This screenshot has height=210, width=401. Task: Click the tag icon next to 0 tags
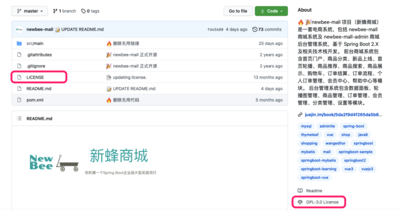coord(83,11)
